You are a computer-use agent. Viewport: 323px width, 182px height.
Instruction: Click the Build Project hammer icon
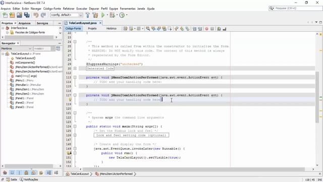pyautogui.click(x=87, y=15)
